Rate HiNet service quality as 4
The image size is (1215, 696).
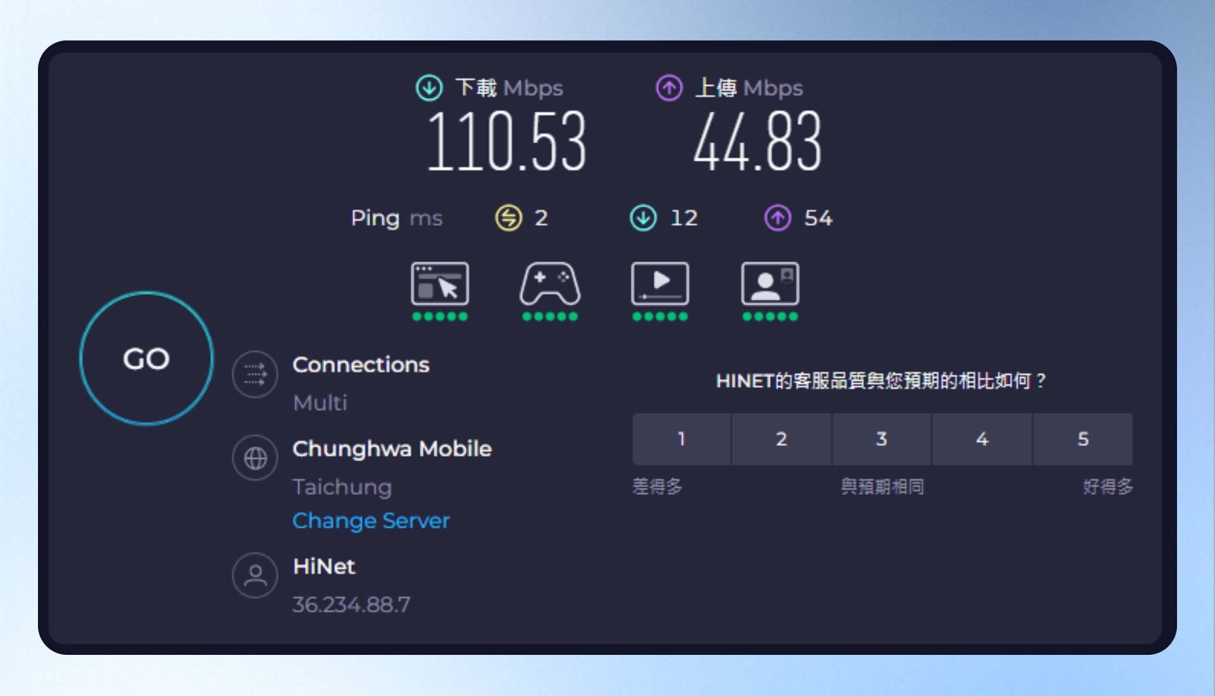coord(982,439)
